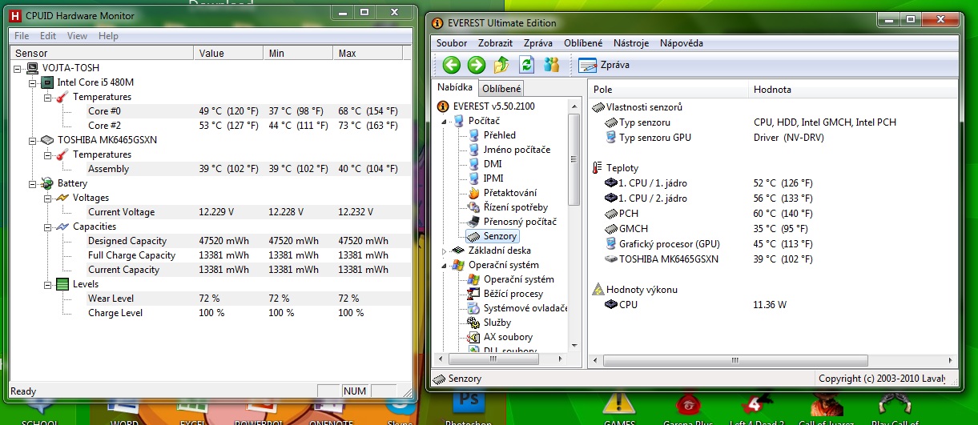
Task: Collapse the Levels node
Action: [x=47, y=284]
